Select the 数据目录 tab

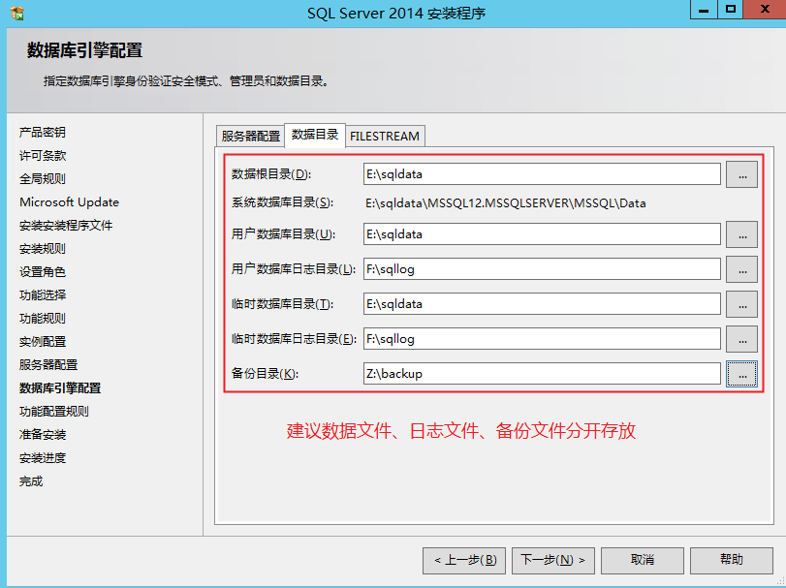pyautogui.click(x=315, y=135)
